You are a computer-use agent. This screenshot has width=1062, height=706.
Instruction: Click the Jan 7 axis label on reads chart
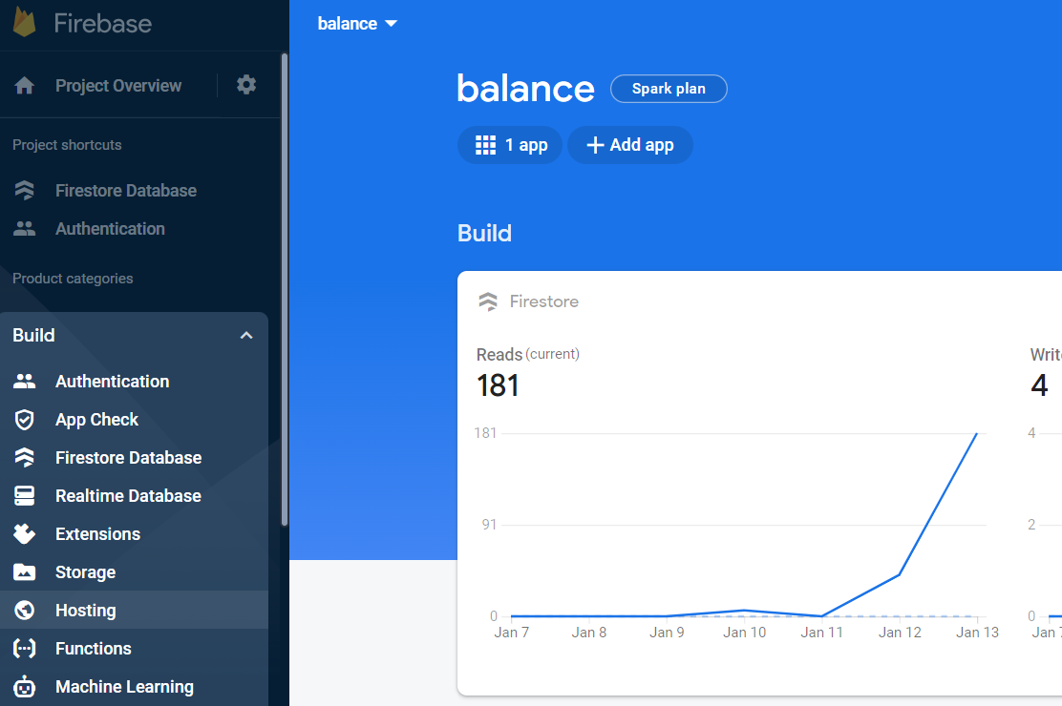click(511, 633)
